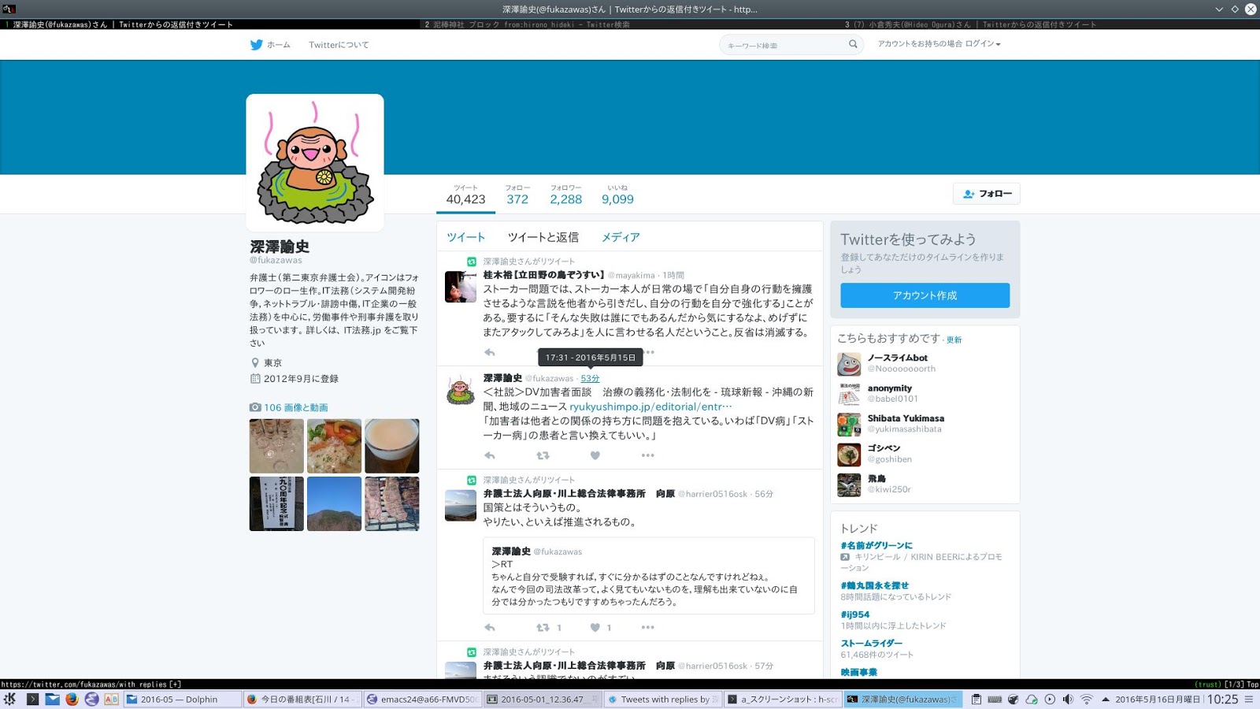Screen dimensions: 1260x709
Task: Click the 更新 refresh suggestions link
Action: (954, 340)
